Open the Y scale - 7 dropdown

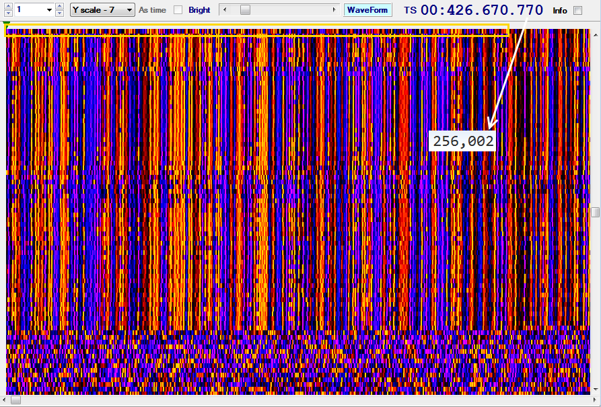(102, 10)
